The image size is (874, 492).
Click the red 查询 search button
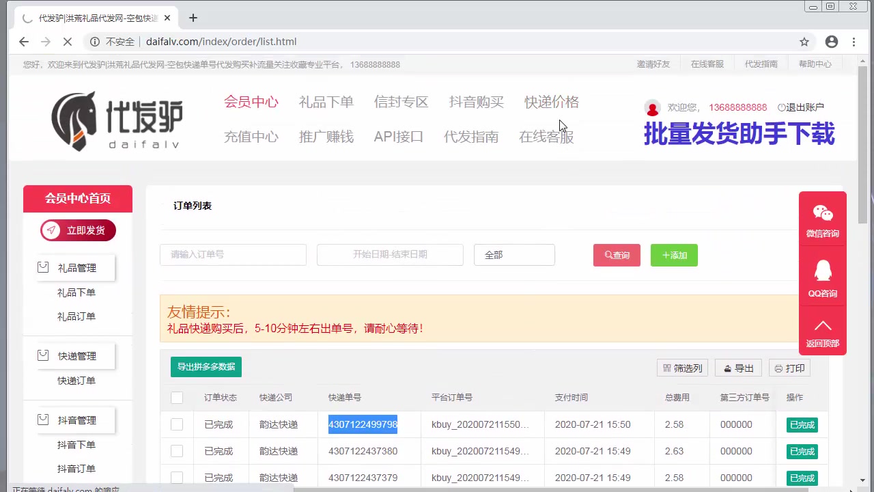(617, 255)
